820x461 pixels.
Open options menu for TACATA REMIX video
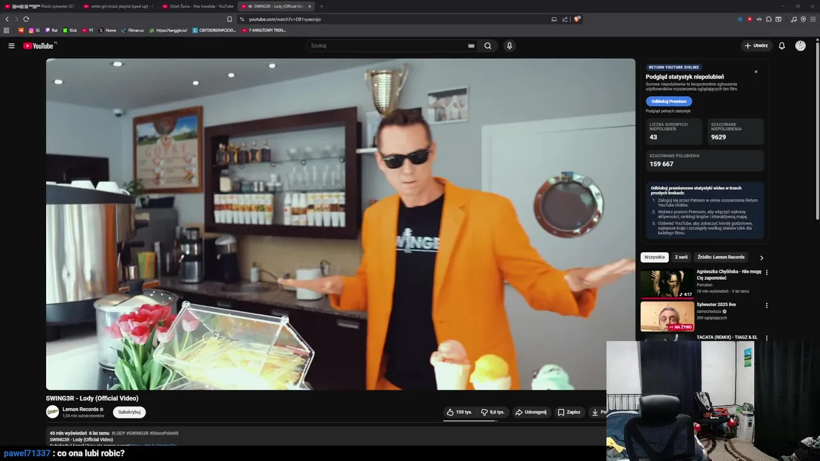point(767,337)
